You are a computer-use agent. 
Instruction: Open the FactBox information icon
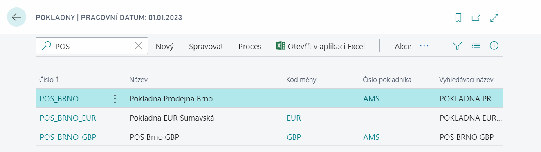click(x=494, y=46)
